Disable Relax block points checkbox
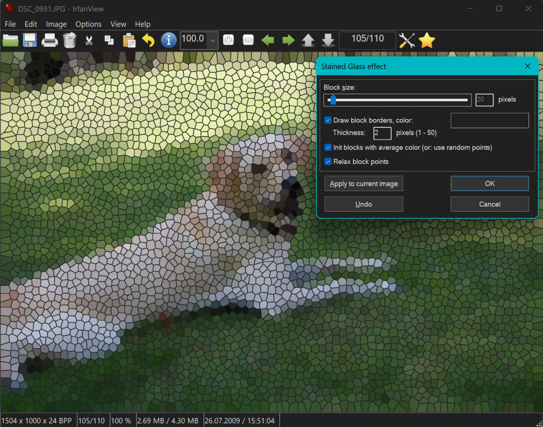The width and height of the screenshot is (543, 427). 328,162
